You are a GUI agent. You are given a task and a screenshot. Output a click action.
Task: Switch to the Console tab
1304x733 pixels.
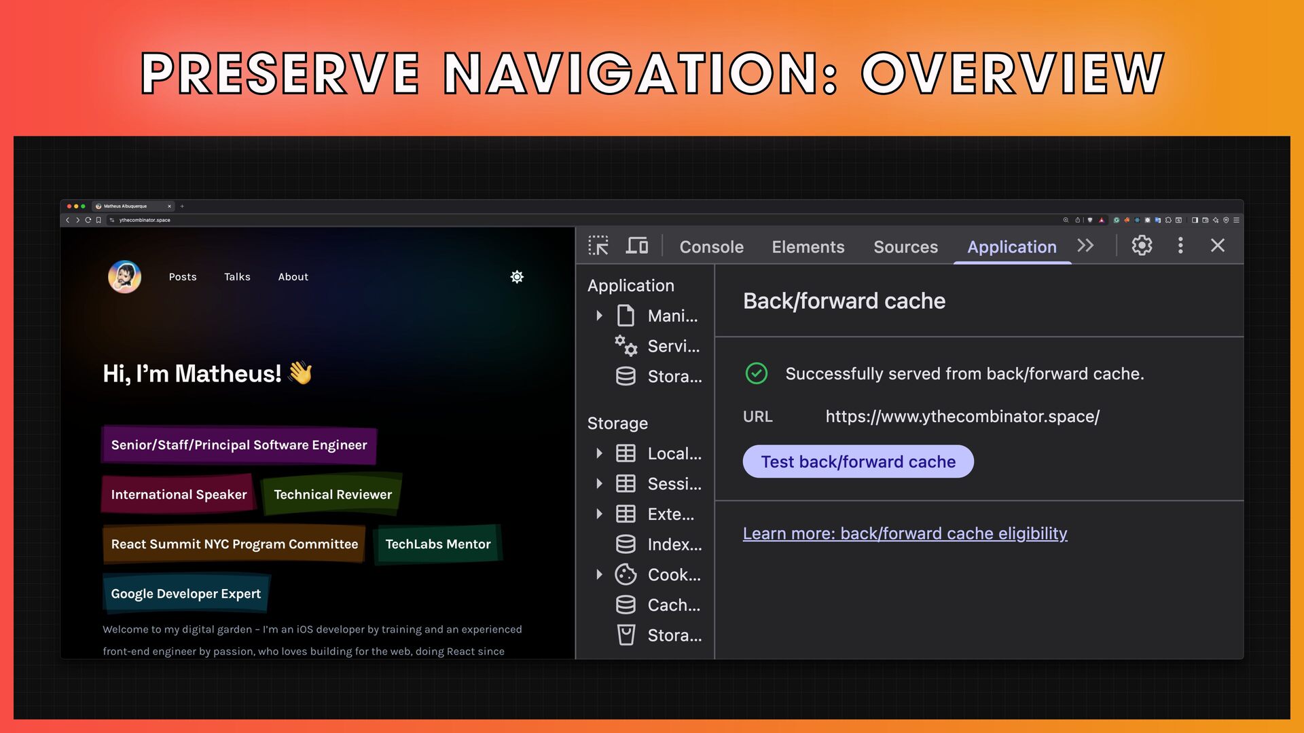pos(711,247)
